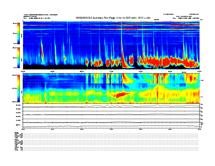Click the red drifting feature in the TNR panel

(x=122, y=94)
